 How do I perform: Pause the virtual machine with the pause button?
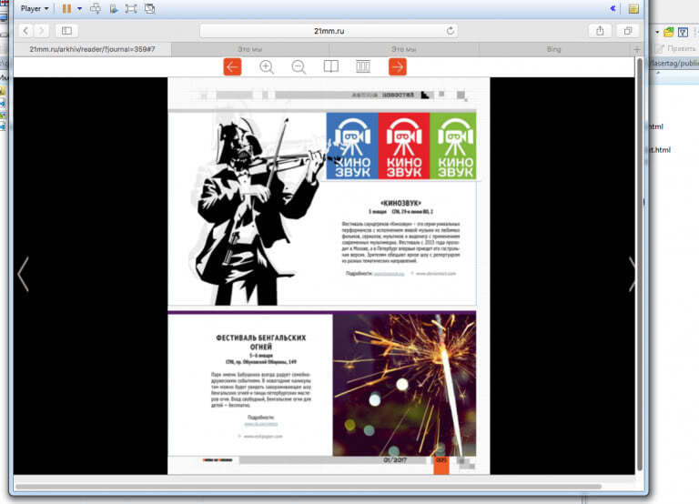click(x=66, y=8)
